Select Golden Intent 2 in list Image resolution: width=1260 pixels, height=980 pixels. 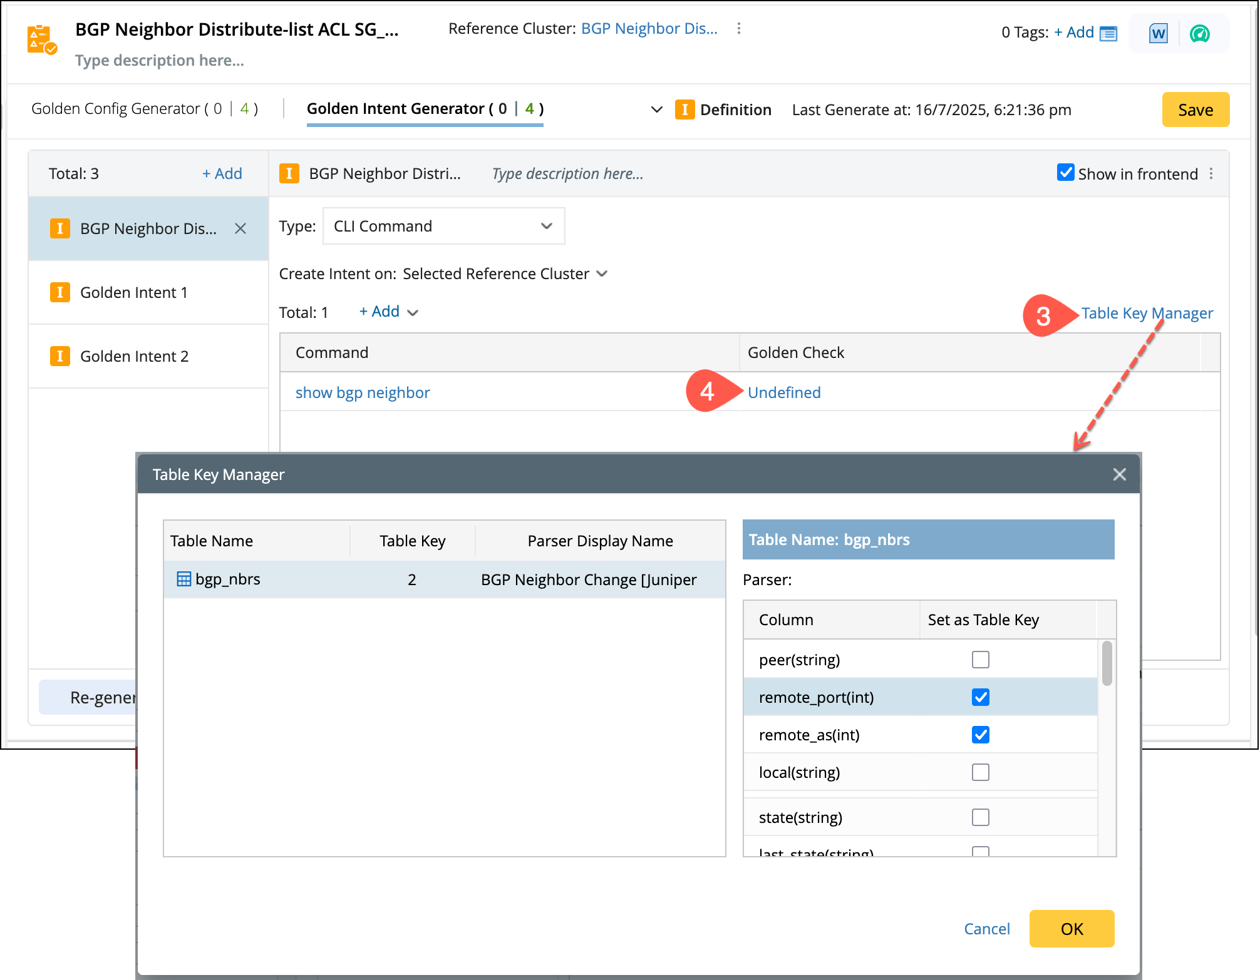pos(134,356)
